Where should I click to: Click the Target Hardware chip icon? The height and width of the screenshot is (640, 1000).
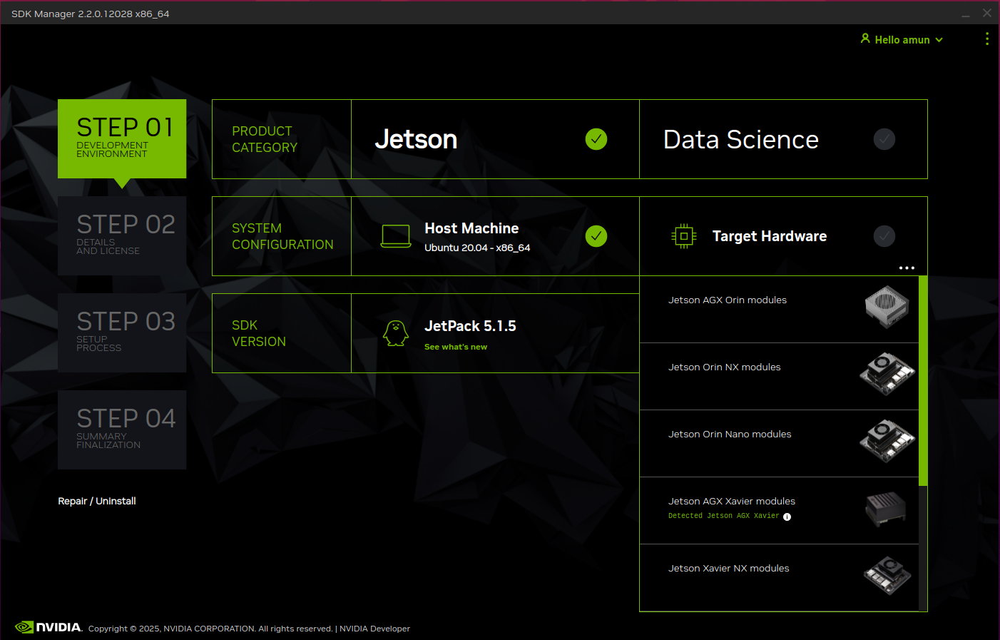[684, 236]
